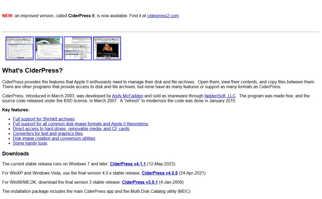Image resolution: width=322 pixels, height=199 pixels.
Task: Open the Some handy tools link
Action: point(30,143)
